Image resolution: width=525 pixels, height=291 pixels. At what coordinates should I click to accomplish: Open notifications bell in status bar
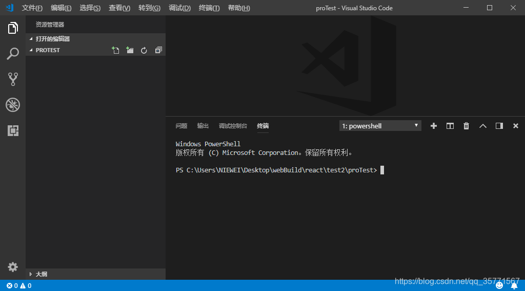click(x=514, y=286)
